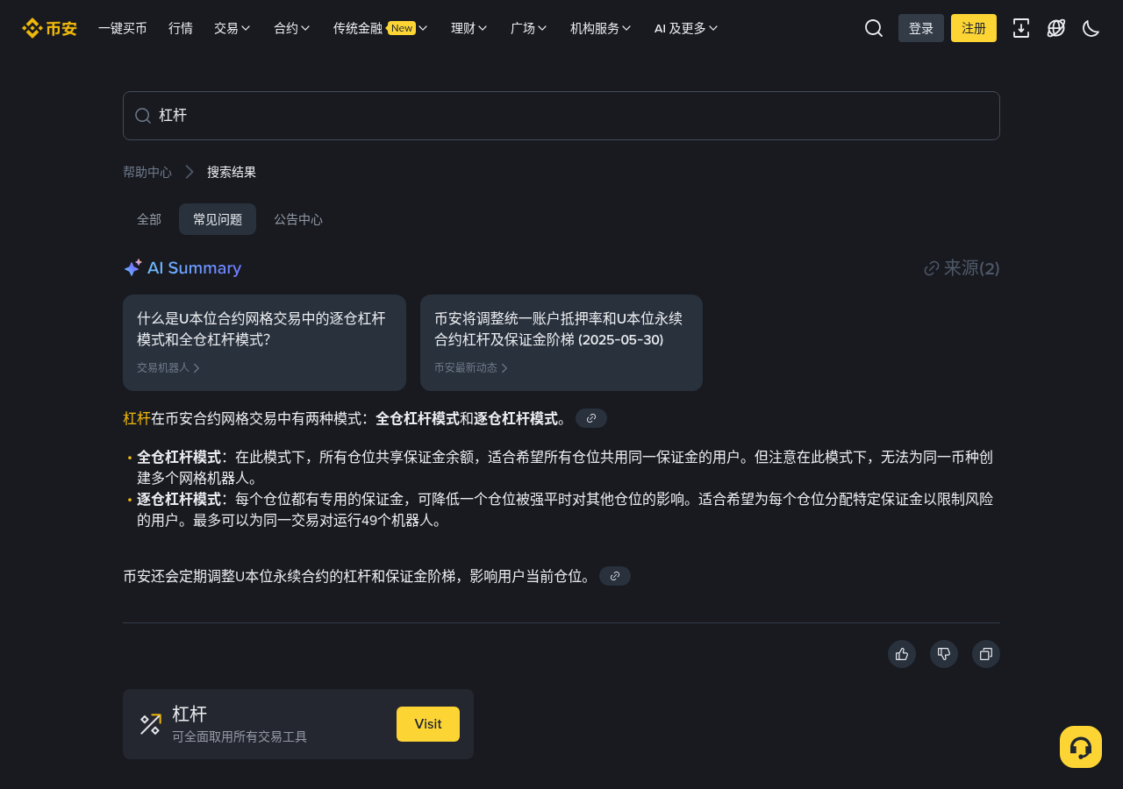This screenshot has height=789, width=1123.
Task: Switch to the 常见问题 tab
Action: click(218, 219)
